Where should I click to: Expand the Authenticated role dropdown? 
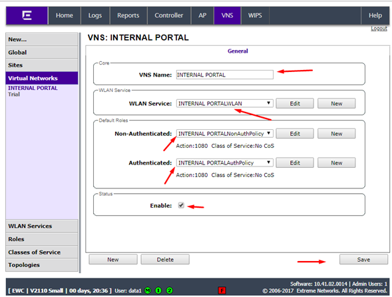coord(224,163)
